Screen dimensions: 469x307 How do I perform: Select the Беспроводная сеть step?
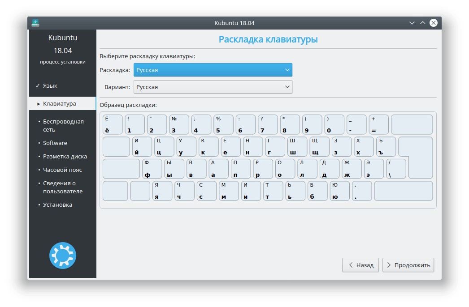pos(63,125)
